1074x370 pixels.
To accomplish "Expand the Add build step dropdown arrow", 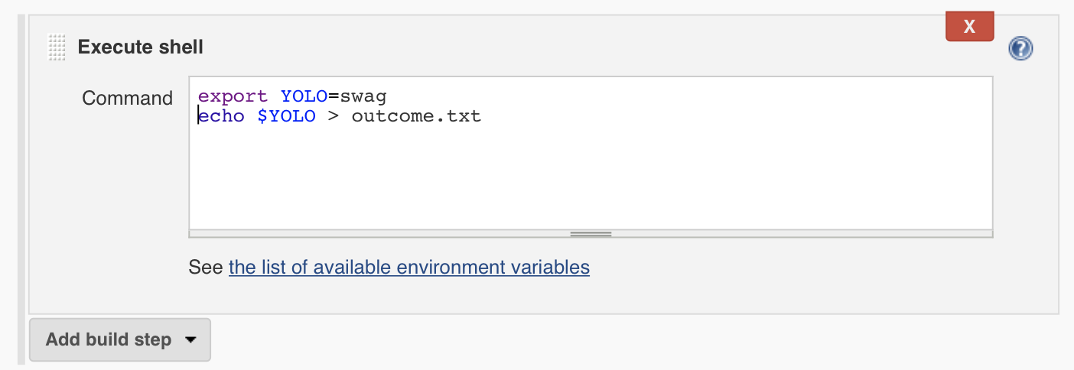I will [x=191, y=339].
